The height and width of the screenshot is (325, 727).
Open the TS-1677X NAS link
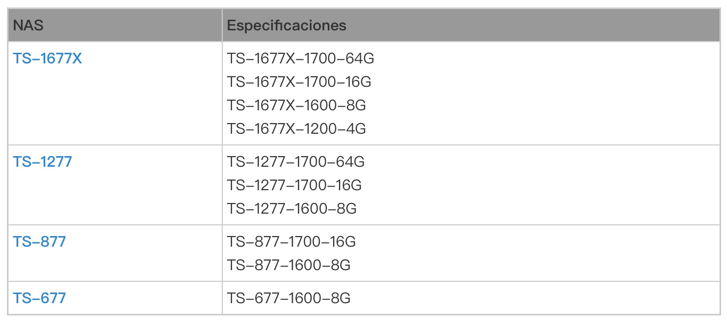47,59
